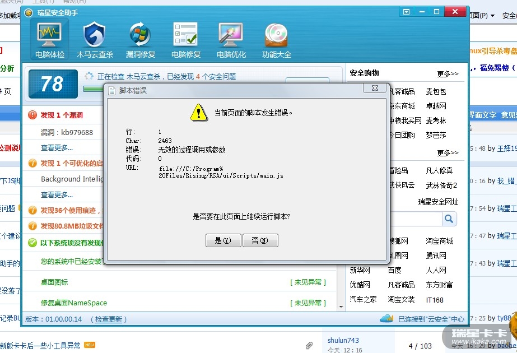
Task: Click the search input field in the sidebar
Action: [x=416, y=219]
